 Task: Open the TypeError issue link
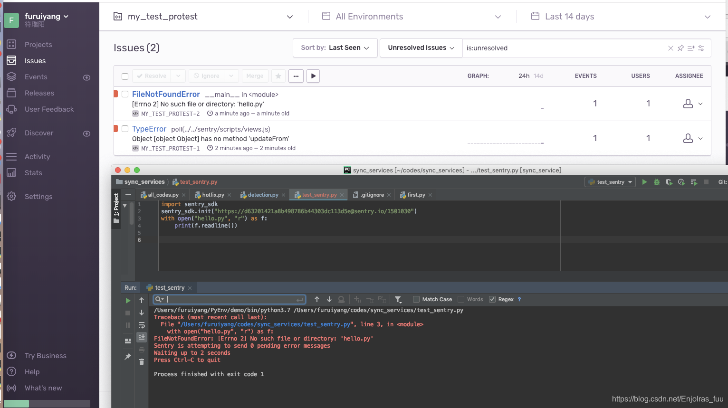coord(149,129)
